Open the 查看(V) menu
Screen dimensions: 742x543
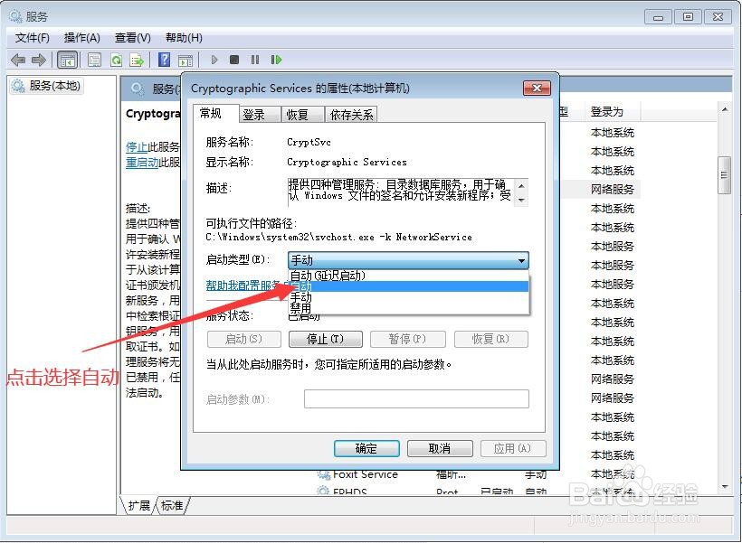[x=132, y=37]
